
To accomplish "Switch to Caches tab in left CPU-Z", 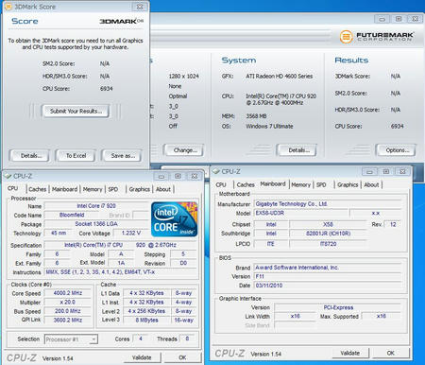I will [x=38, y=189].
